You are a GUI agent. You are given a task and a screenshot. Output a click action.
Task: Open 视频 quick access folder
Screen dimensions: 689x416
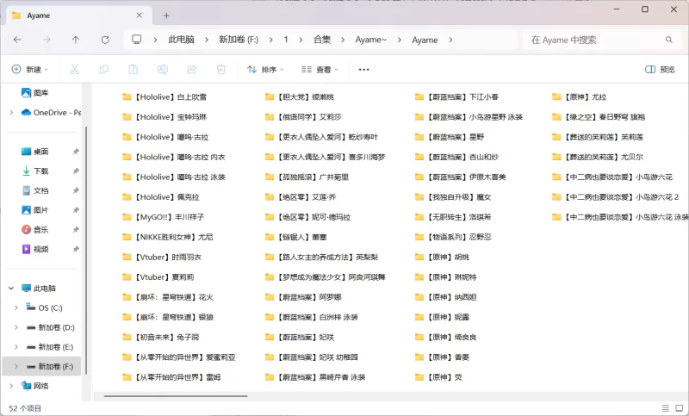point(35,249)
